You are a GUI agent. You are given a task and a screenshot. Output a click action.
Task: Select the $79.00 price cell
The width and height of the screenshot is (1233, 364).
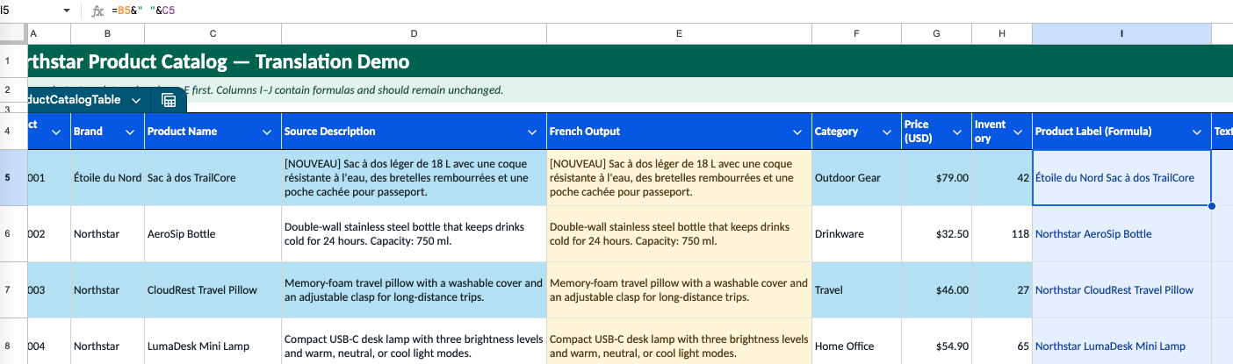pos(936,178)
